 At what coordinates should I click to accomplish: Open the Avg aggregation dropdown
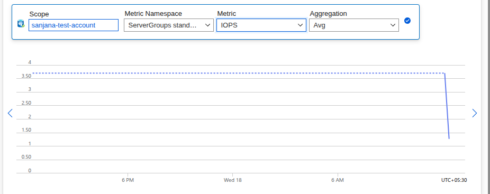coord(354,25)
